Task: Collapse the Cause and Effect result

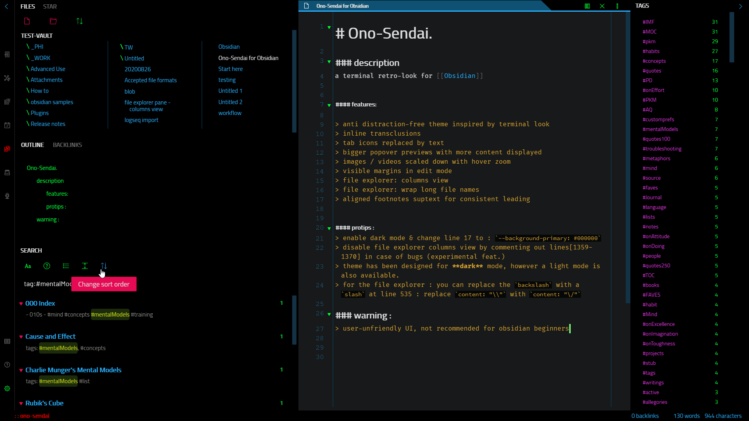Action: pyautogui.click(x=21, y=337)
